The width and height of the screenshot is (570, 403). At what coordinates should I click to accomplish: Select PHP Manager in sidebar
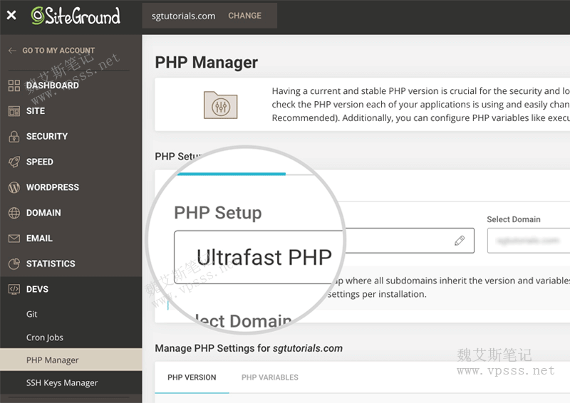point(71,360)
